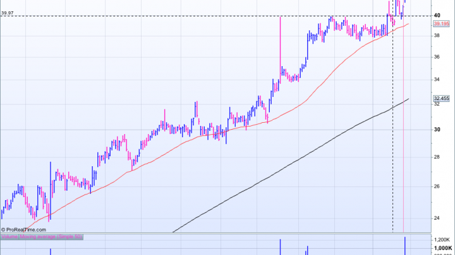
Task: Click the 39.97 horizontal line label
Action: point(7,13)
